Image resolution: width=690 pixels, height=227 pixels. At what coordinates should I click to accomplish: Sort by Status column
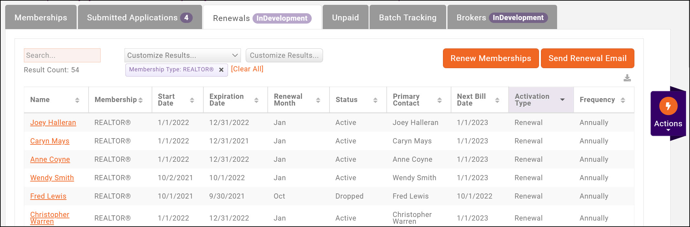coord(375,100)
